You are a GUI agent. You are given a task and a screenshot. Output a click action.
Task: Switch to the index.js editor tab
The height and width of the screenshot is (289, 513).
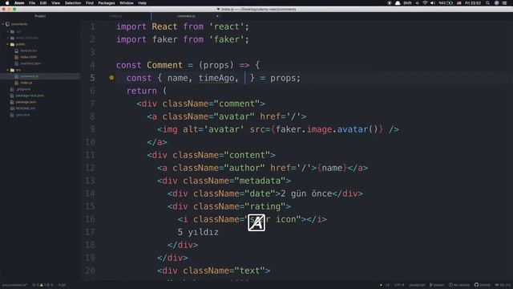point(115,16)
